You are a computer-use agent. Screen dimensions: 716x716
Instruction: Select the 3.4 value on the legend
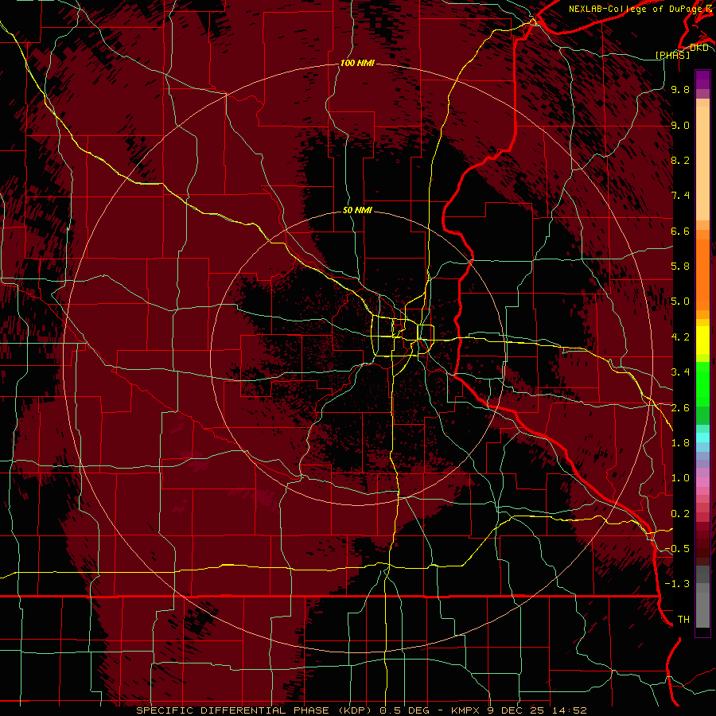click(x=680, y=372)
